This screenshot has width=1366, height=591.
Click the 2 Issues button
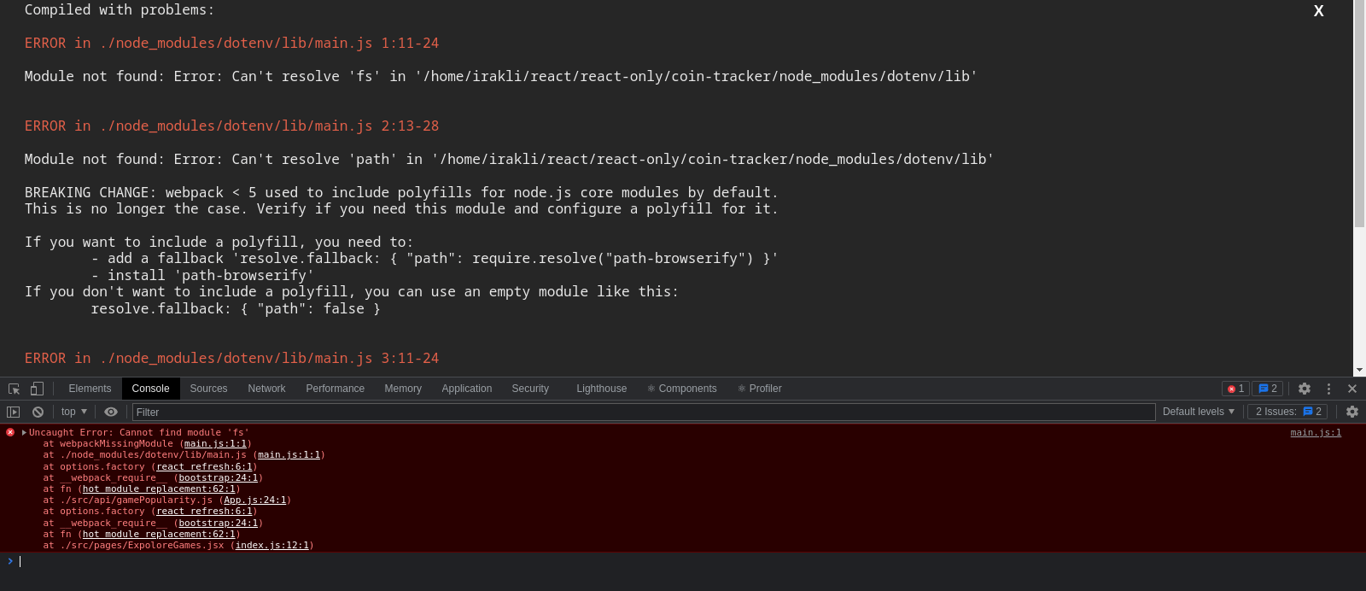tap(1288, 412)
